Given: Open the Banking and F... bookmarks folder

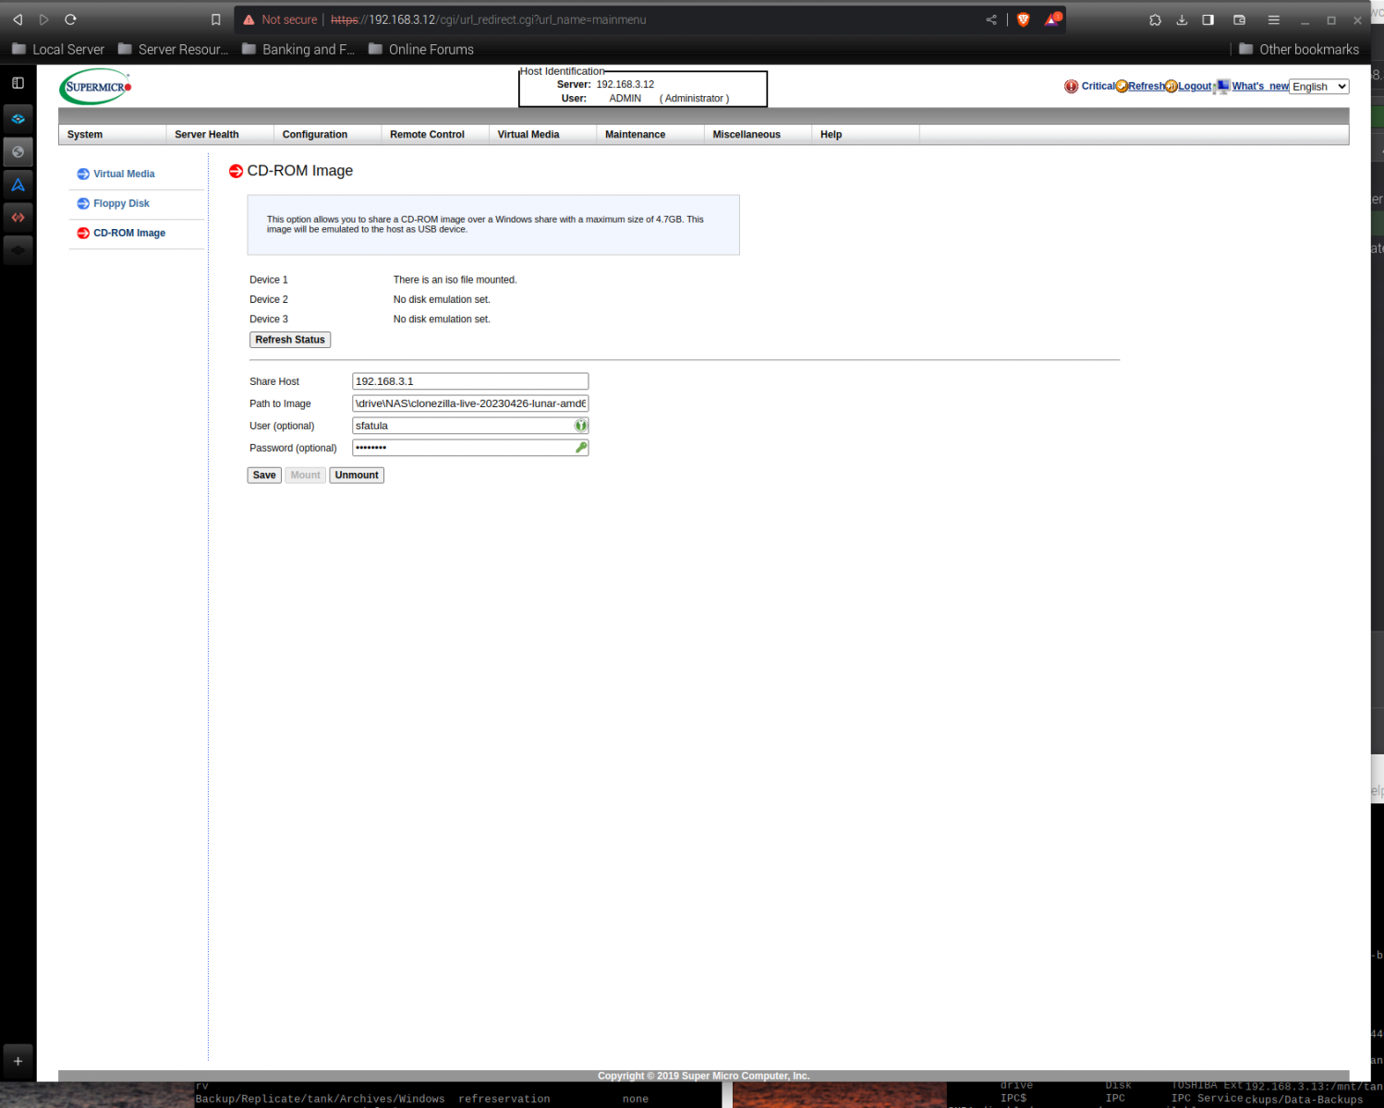Looking at the screenshot, I should point(298,49).
